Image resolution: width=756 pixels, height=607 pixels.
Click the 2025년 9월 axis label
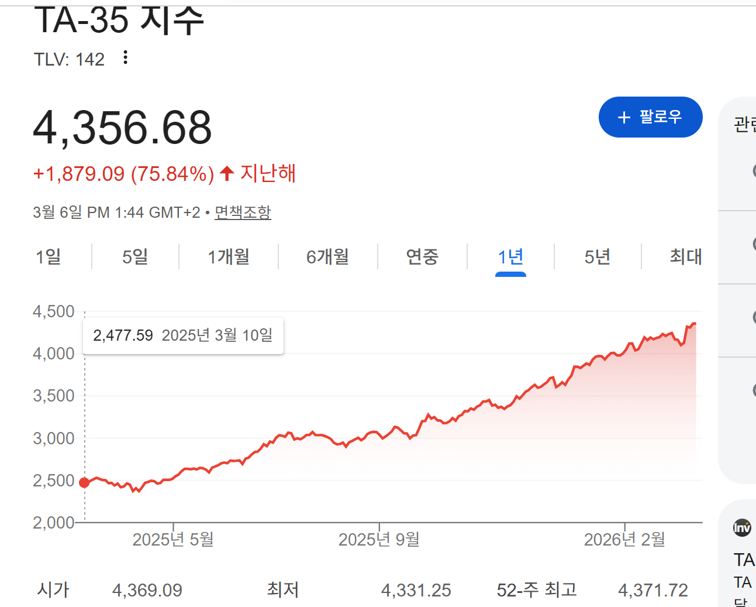[x=379, y=539]
